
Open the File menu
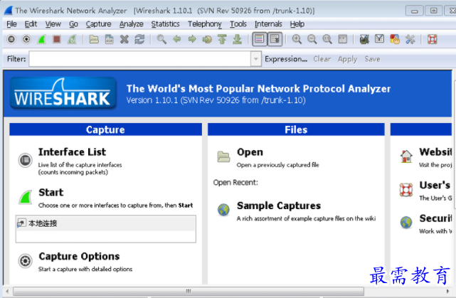tap(11, 24)
